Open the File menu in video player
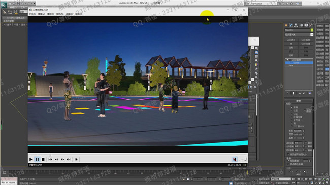The image size is (330, 185). [32, 14]
